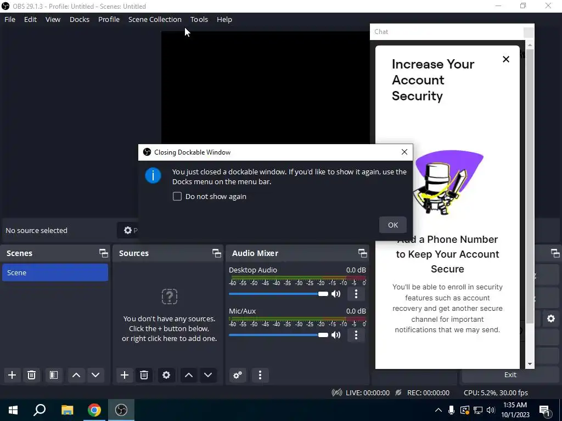Open the Edit menu
562x421 pixels.
(31, 19)
